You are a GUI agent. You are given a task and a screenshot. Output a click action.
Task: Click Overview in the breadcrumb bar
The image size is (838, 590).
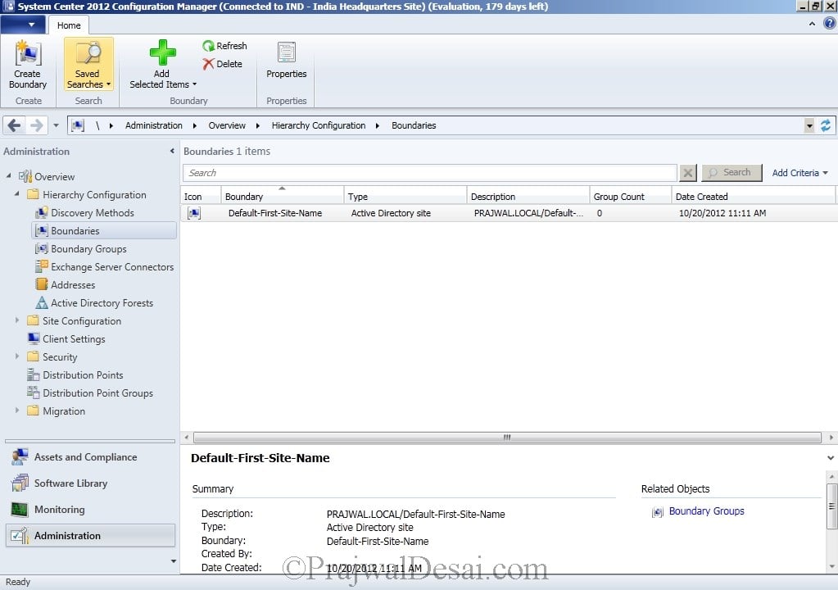pyautogui.click(x=227, y=125)
